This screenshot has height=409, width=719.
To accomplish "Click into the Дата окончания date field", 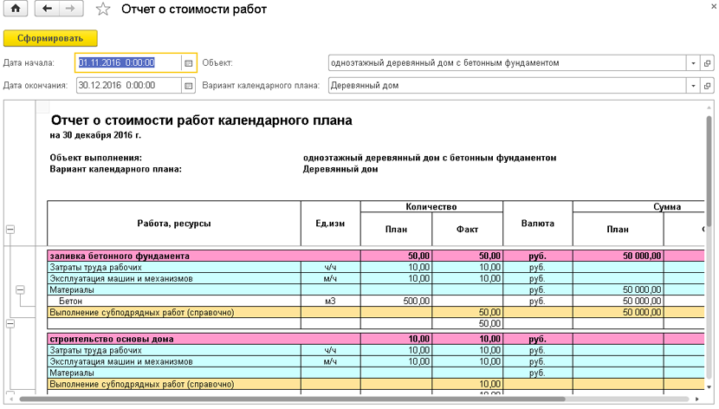I will pos(127,86).
